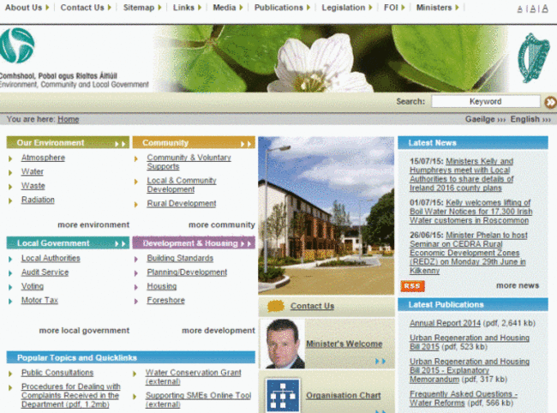Click the Keyword search field

pos(485,102)
